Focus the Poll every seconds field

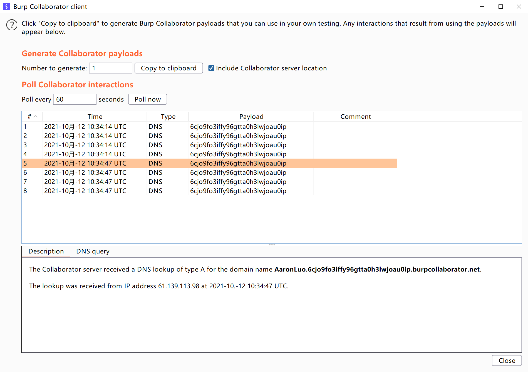pos(75,99)
